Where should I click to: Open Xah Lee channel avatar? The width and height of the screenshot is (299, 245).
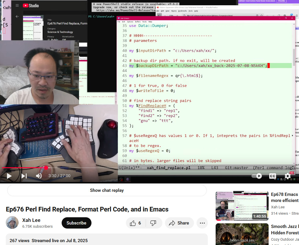click(x=12, y=222)
